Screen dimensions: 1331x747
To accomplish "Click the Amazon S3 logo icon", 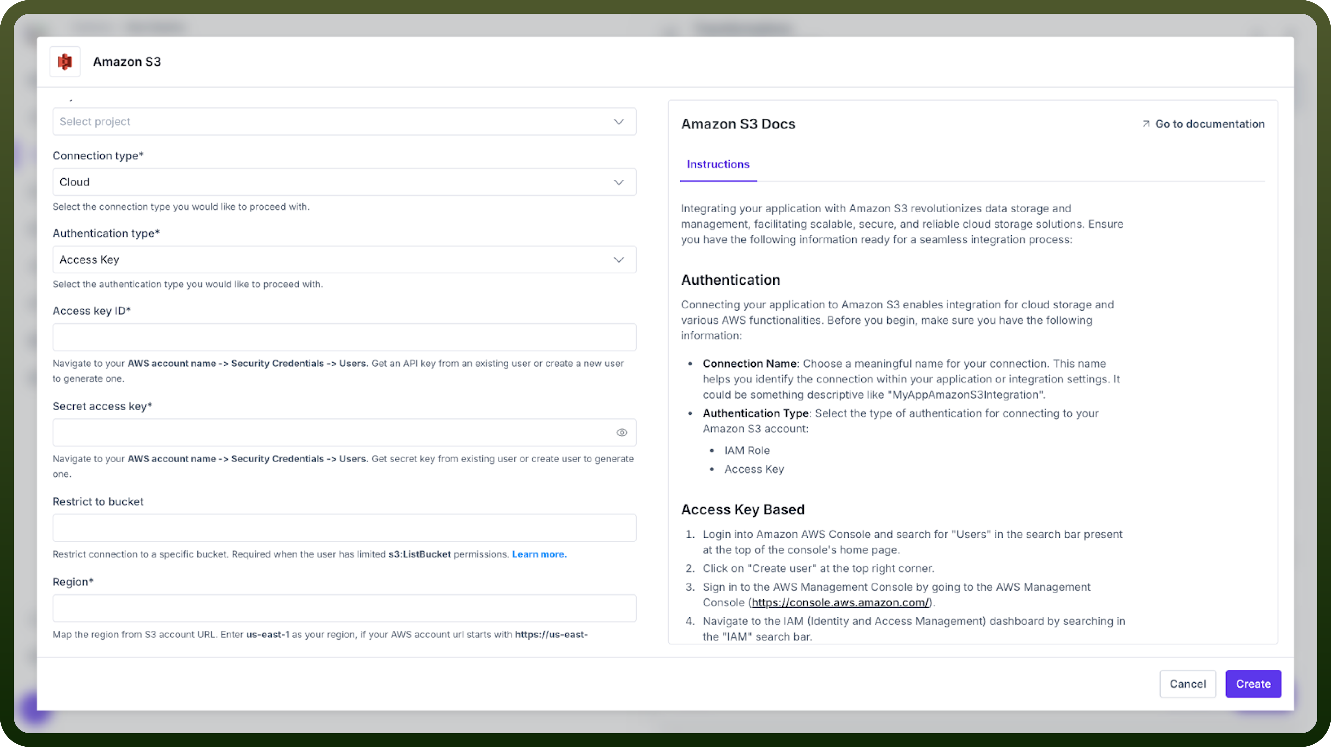I will pyautogui.click(x=65, y=62).
